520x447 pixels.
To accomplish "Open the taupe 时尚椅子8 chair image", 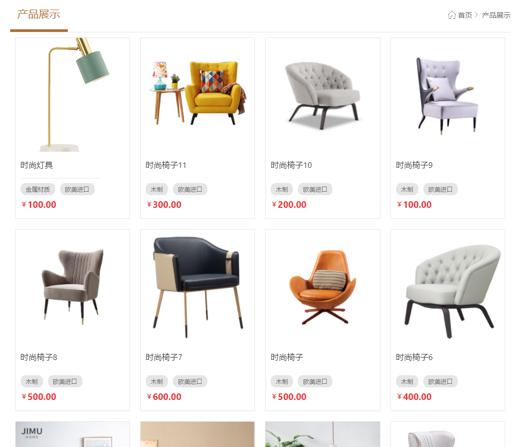I will tap(73, 287).
